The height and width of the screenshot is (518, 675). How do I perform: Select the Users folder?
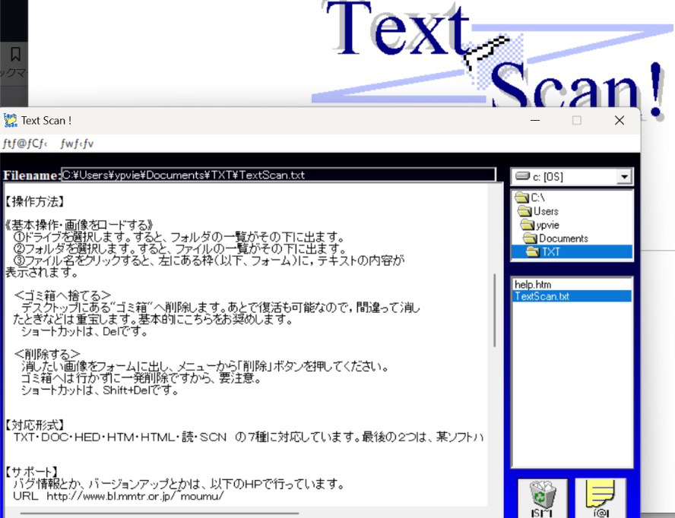pyautogui.click(x=538, y=211)
